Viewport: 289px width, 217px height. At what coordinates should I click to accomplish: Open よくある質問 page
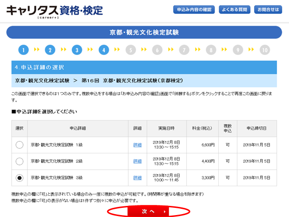(x=235, y=10)
